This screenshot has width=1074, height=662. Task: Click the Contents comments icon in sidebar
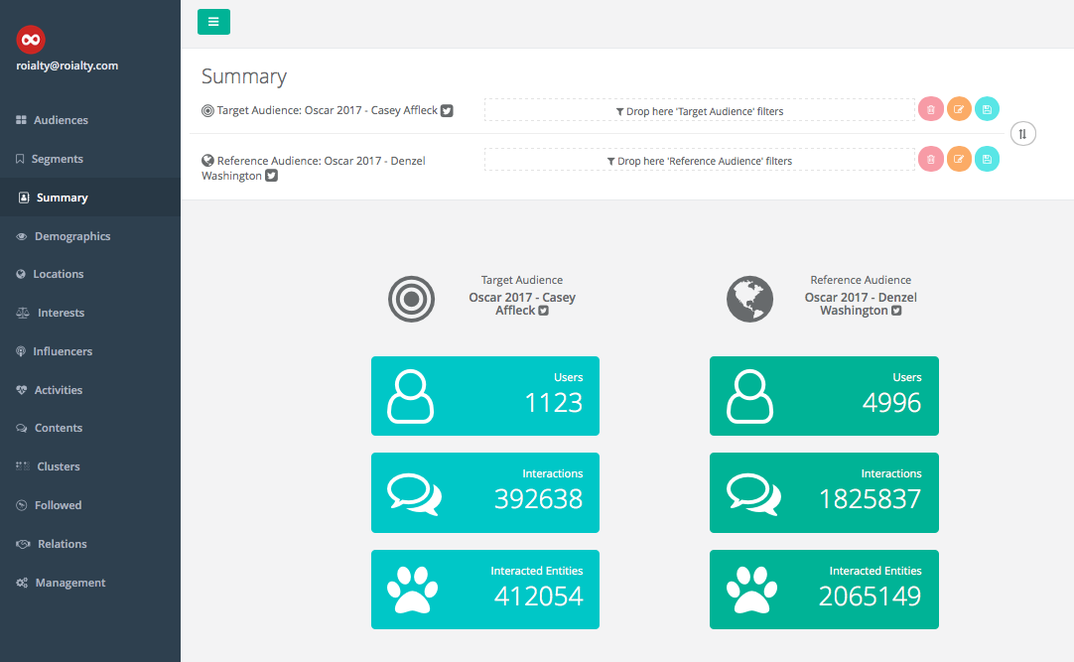[21, 428]
